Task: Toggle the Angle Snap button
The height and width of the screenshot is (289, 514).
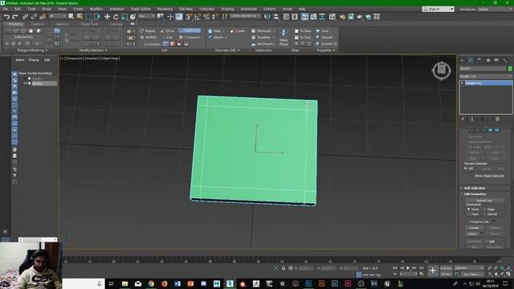Action: 198,17
